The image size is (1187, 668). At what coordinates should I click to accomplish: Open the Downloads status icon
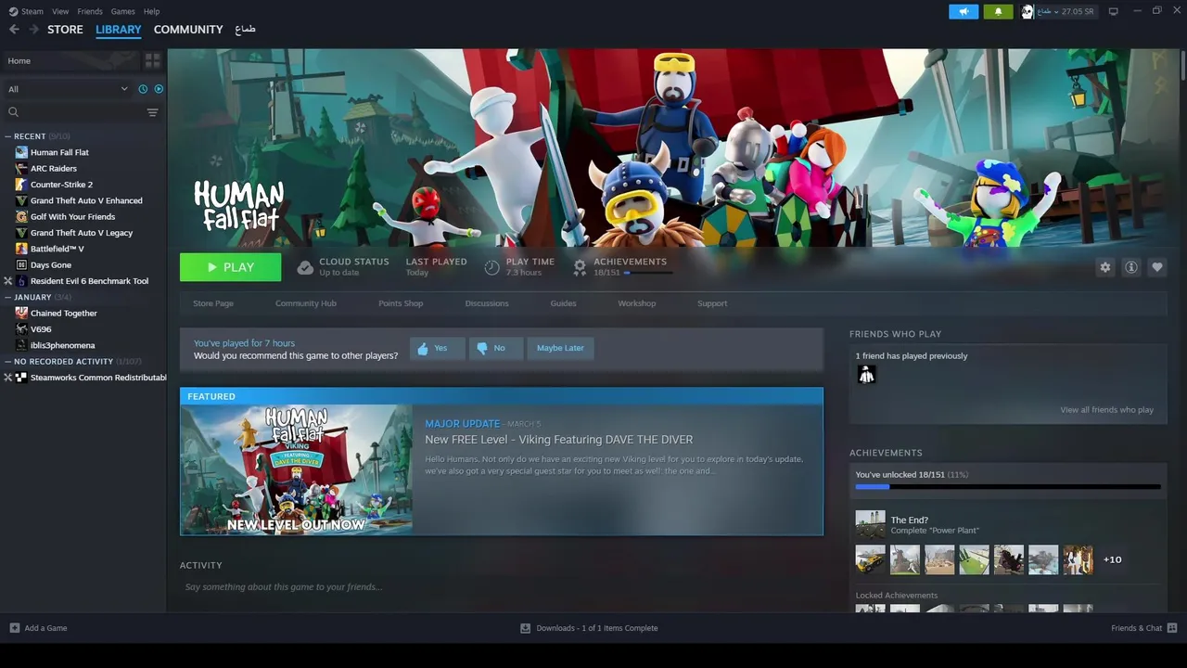point(525,628)
